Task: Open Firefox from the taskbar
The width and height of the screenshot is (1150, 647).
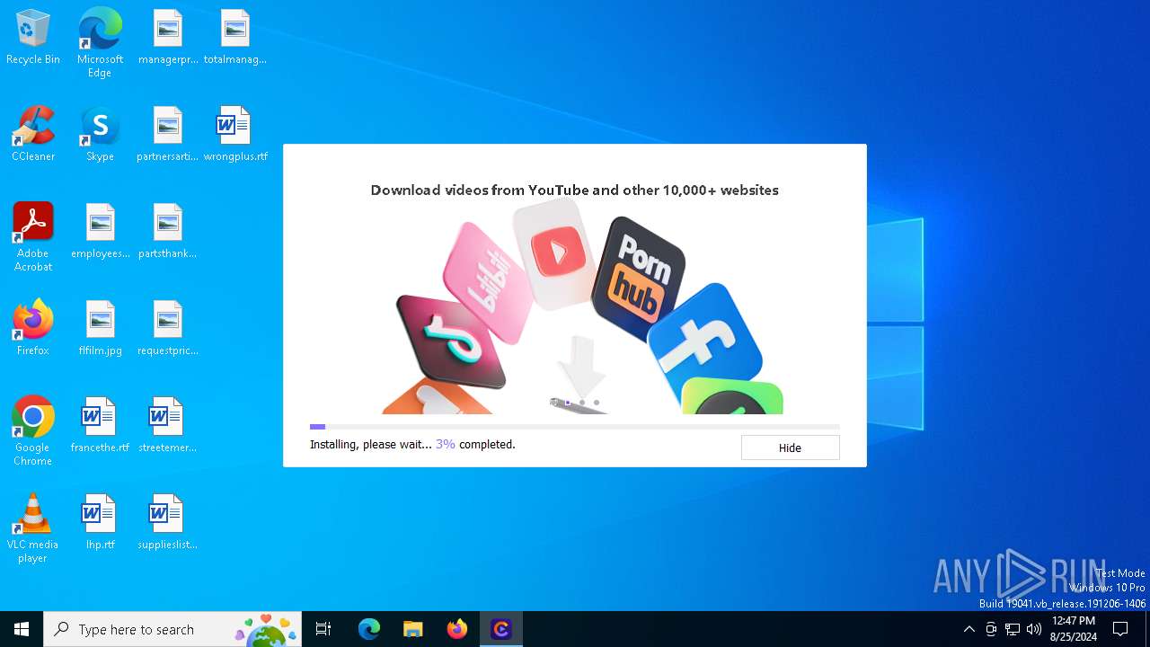Action: tap(457, 629)
